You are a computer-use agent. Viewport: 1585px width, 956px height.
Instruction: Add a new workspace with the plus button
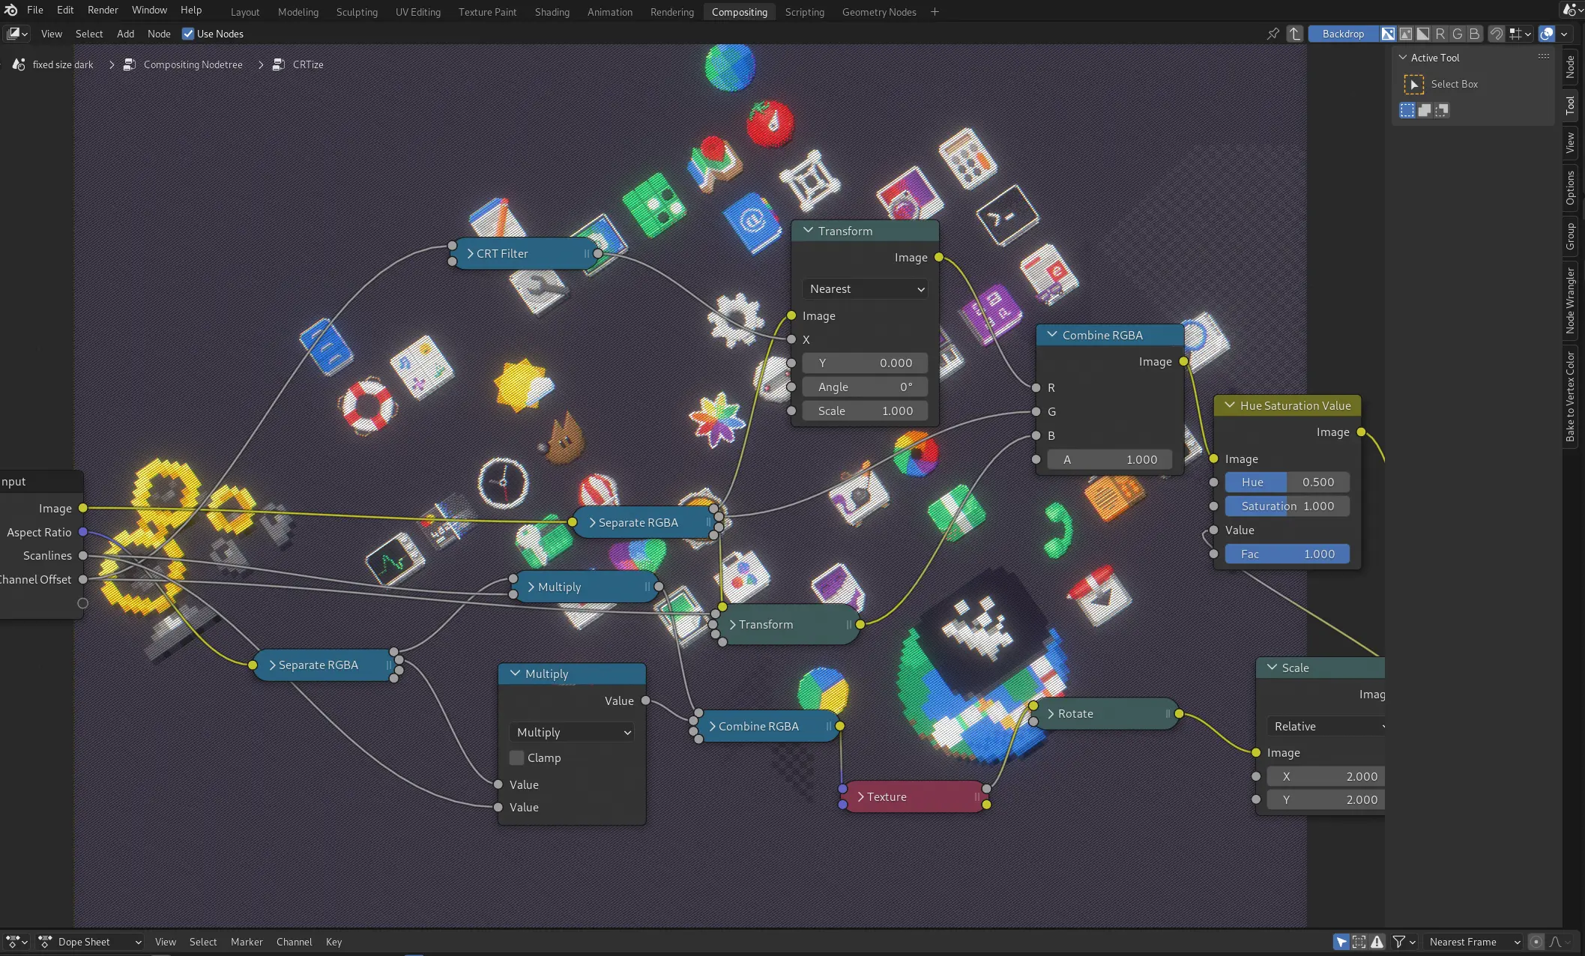(935, 12)
